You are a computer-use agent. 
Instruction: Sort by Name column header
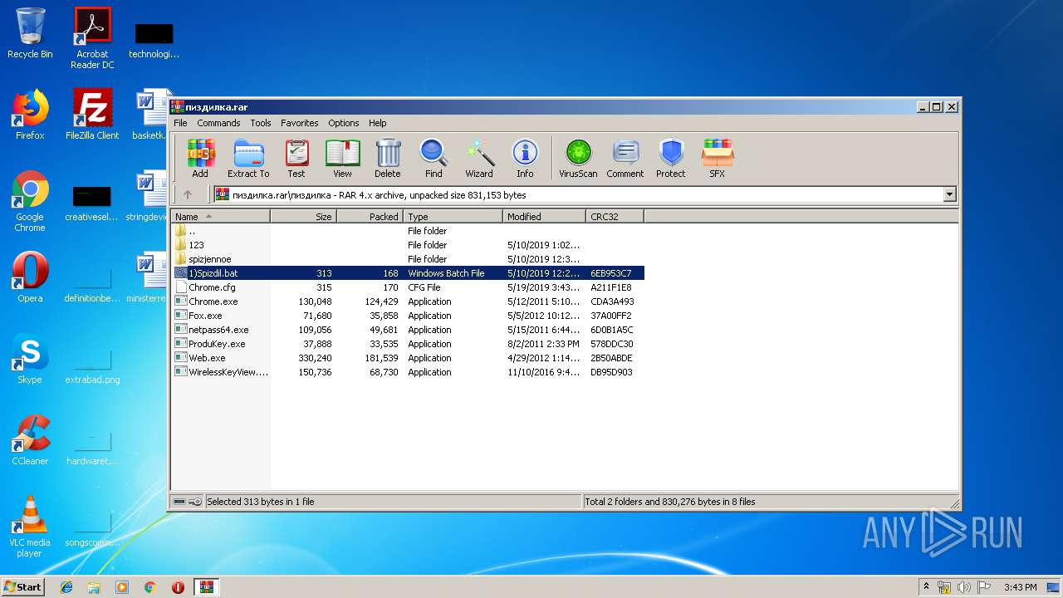point(221,217)
